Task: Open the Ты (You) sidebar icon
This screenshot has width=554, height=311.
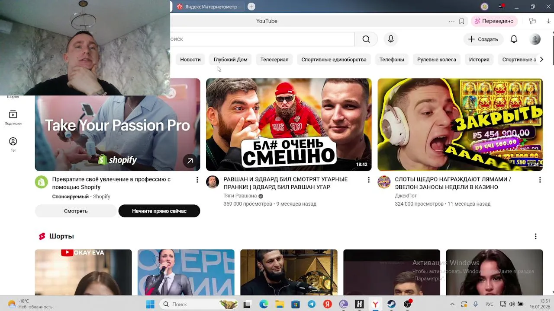Action: pos(13,145)
